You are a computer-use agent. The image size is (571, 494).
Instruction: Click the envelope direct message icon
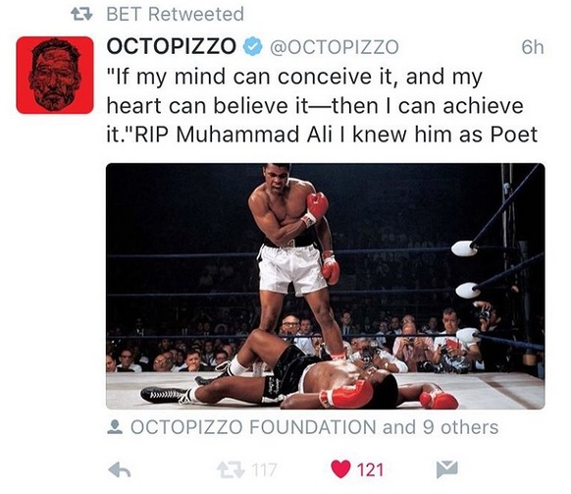[446, 469]
